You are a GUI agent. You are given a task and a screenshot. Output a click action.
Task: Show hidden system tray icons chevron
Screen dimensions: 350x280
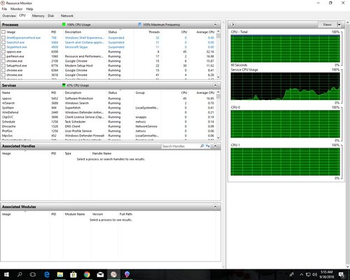tap(302, 274)
